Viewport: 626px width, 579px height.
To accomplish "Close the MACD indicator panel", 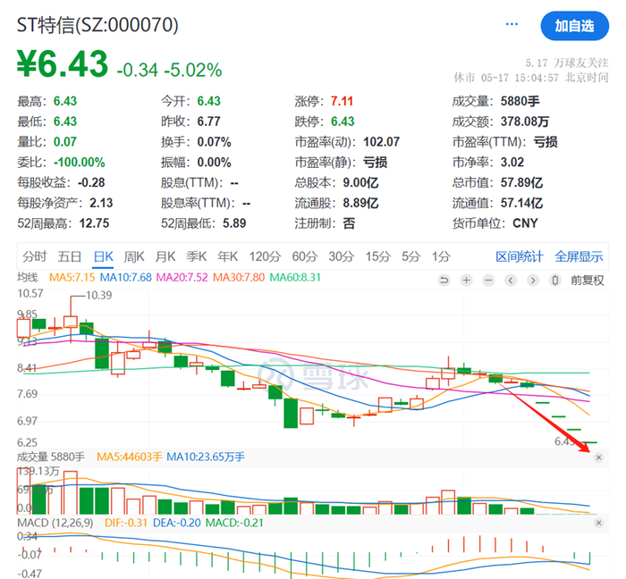I will pyautogui.click(x=598, y=523).
